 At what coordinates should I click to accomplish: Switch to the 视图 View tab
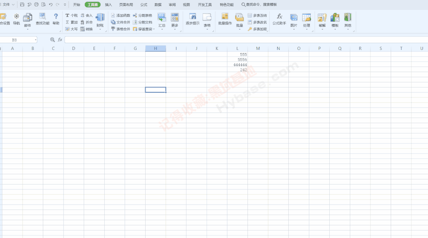(186, 5)
